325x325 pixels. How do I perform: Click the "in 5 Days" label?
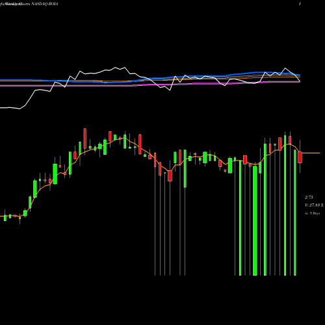point(312,213)
